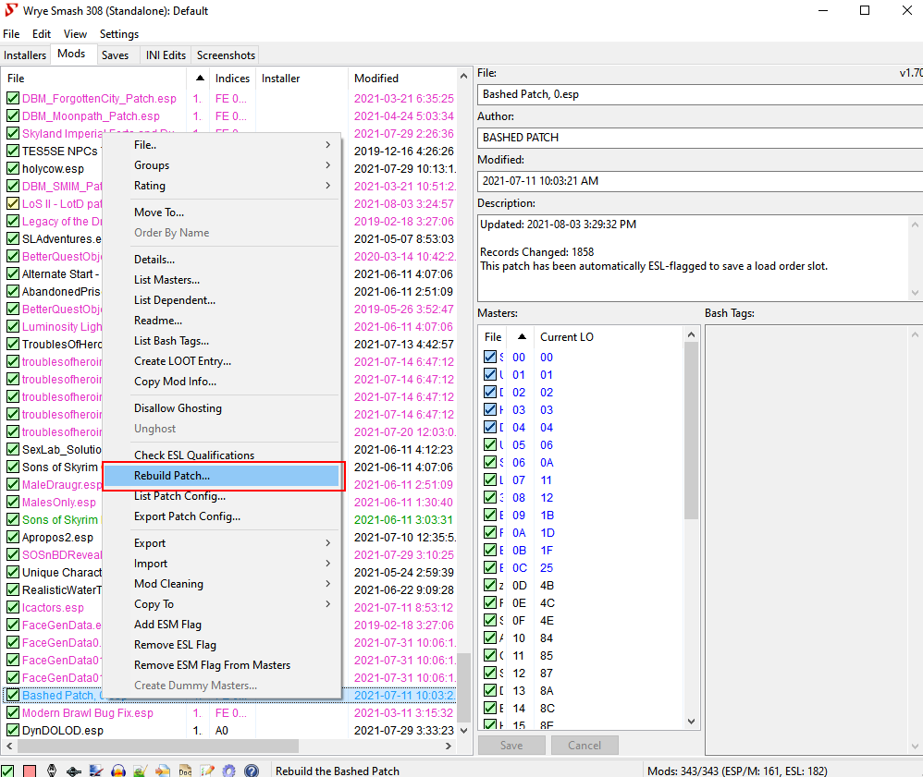923x777 pixels.
Task: Toggle the holycow.esp checkbox
Action: (x=13, y=169)
